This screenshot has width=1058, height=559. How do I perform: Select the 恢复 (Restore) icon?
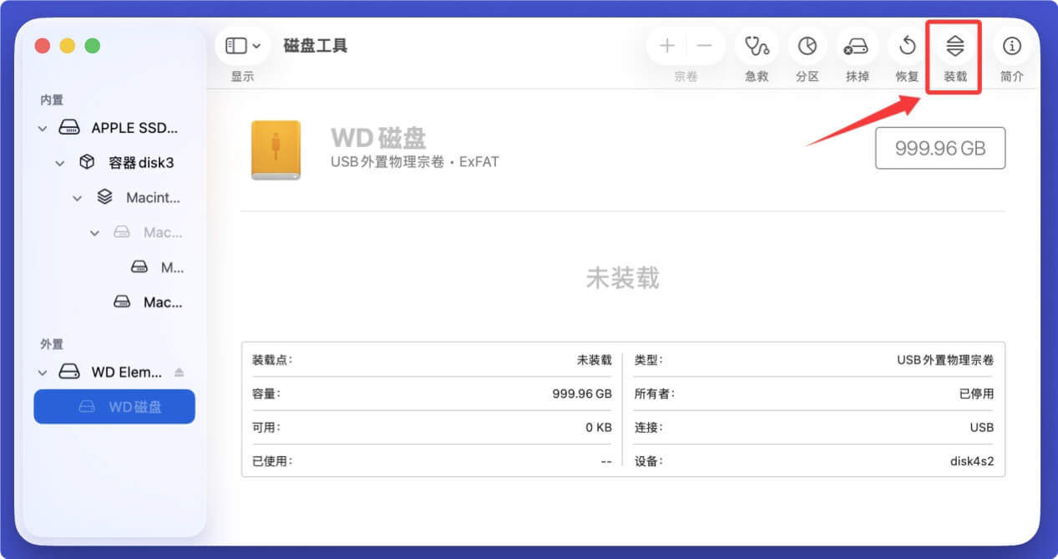(906, 46)
